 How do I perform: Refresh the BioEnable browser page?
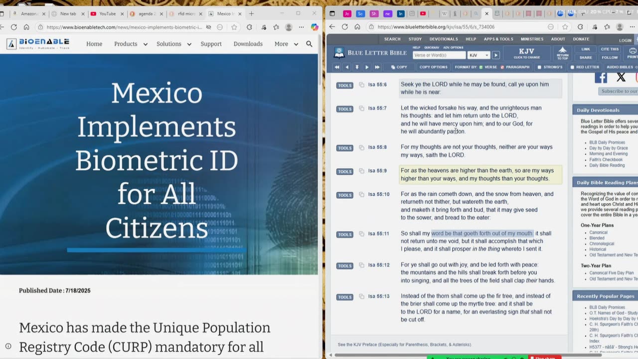click(x=13, y=27)
